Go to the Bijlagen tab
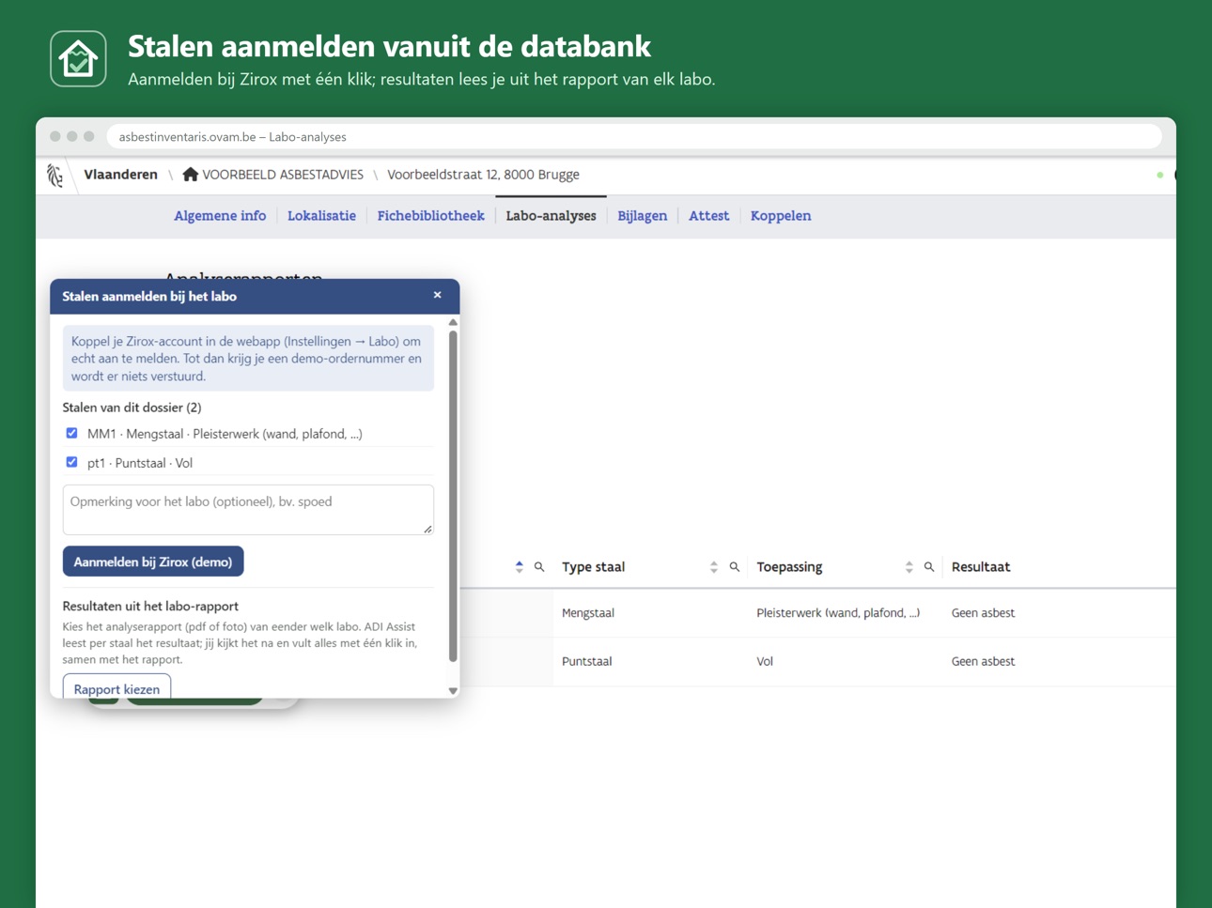Image resolution: width=1212 pixels, height=908 pixels. point(642,216)
